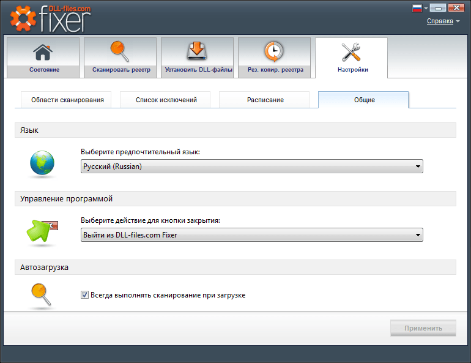
Task: Open the Список исключений tab
Action: (165, 99)
